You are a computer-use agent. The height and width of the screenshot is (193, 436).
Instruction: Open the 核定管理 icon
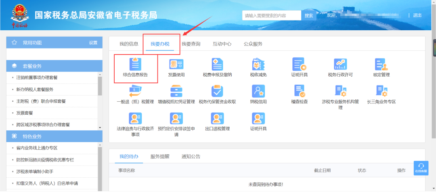[x=381, y=65]
